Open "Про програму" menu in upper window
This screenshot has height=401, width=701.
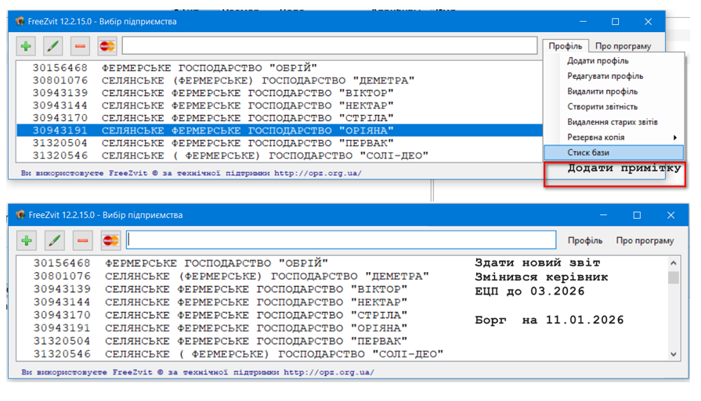point(623,46)
